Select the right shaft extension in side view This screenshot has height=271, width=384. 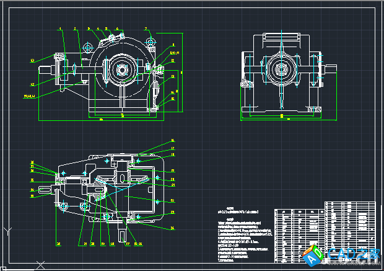(331, 68)
